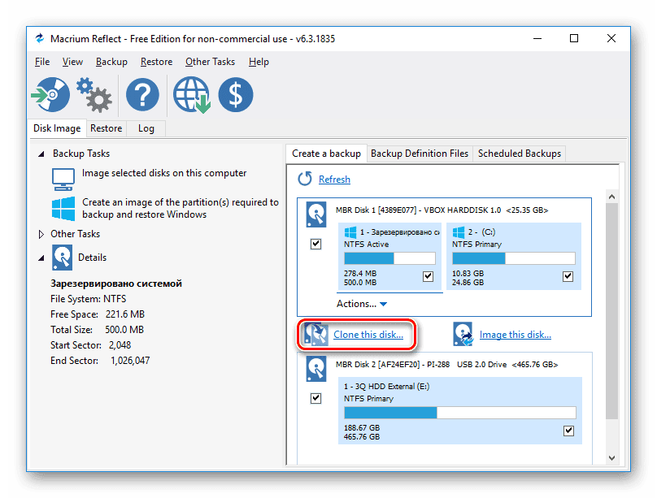Click the Refresh link
The height and width of the screenshot is (498, 657).
[x=334, y=180]
